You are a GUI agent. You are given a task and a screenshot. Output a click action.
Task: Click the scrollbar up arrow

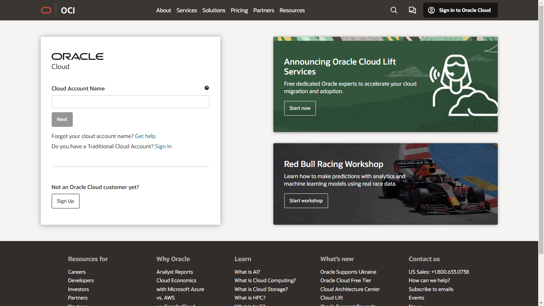click(x=541, y=3)
